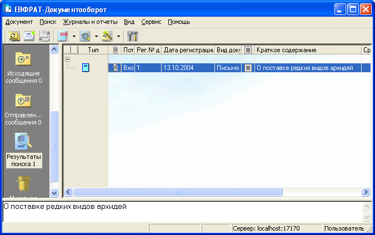The image size is (375, 235).
Task: Click the send/receive mail toolbar icon
Action: pos(44,36)
